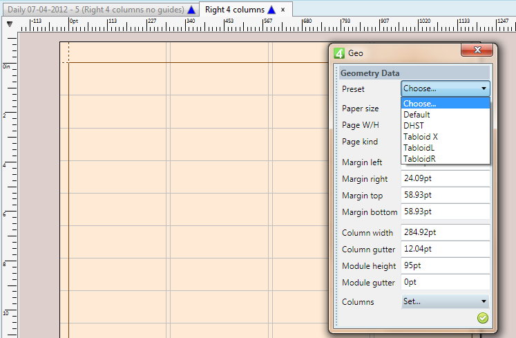Edit the Margin bottom 58.93pt field
This screenshot has height=338, width=516.
(446, 212)
